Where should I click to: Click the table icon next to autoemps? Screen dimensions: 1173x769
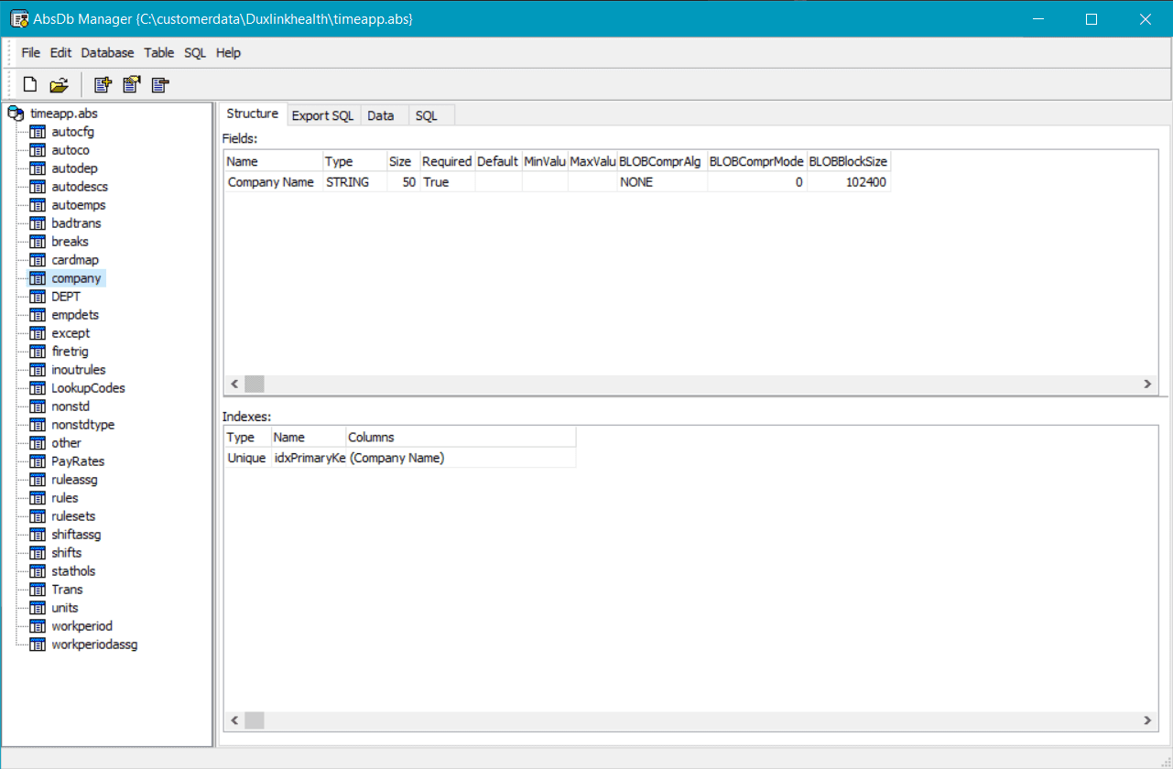38,205
